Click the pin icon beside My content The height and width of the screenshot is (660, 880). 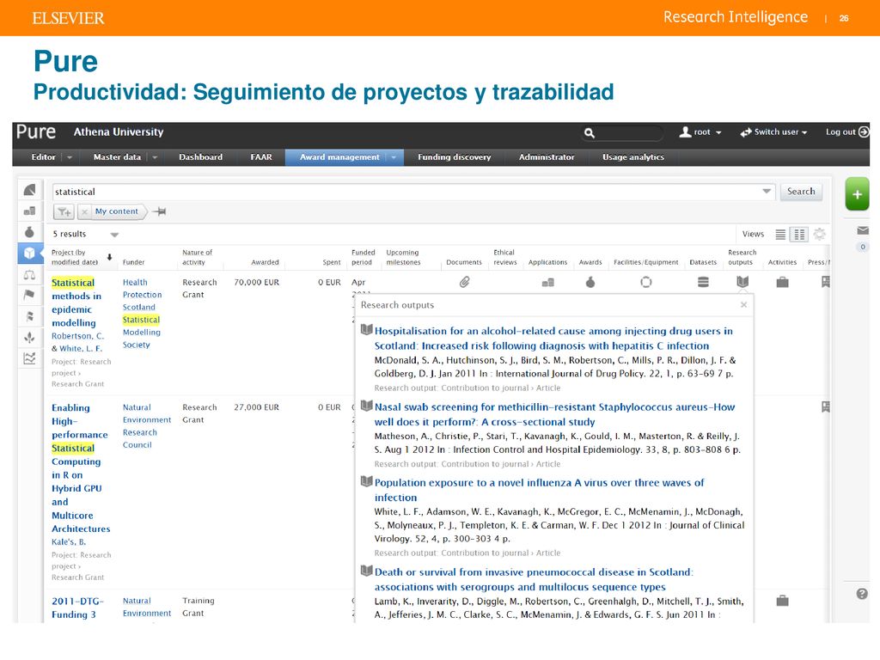point(160,211)
